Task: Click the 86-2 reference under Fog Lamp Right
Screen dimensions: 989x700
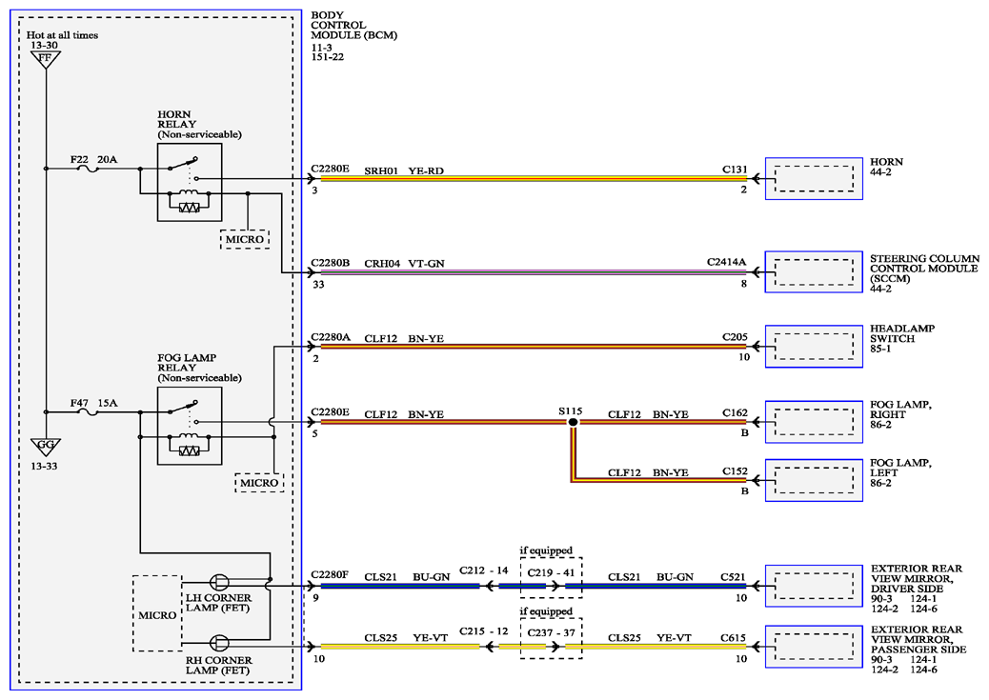Action: 880,425
